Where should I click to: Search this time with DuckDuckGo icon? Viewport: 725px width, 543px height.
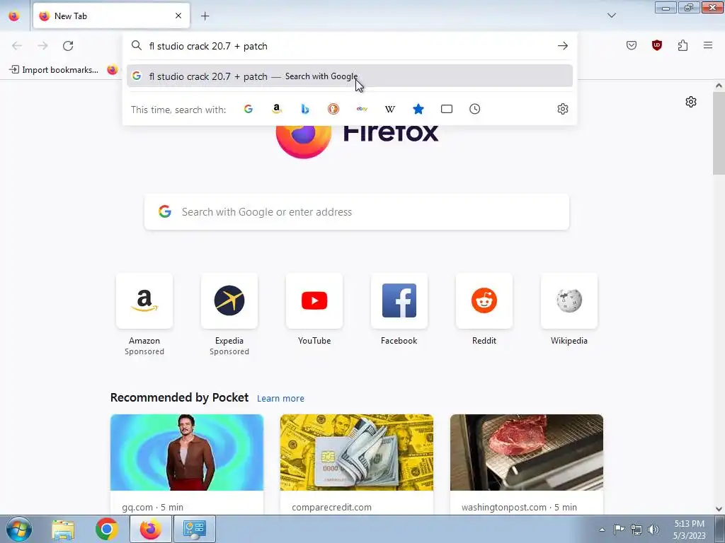click(333, 109)
